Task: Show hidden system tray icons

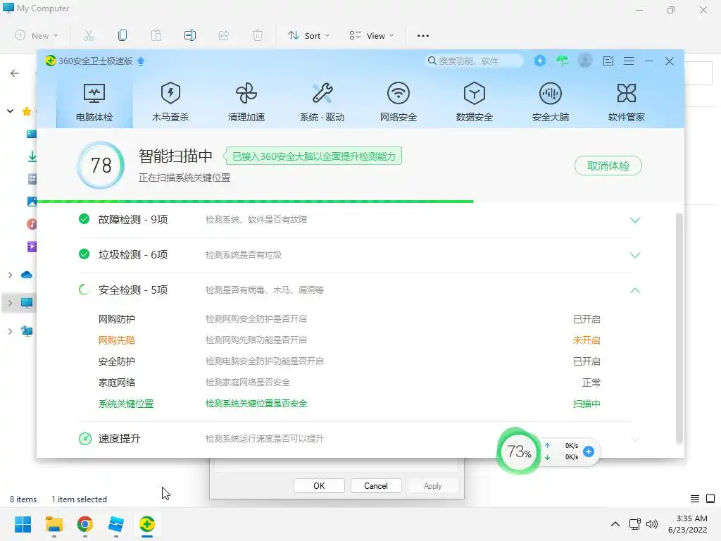Action: coord(615,524)
